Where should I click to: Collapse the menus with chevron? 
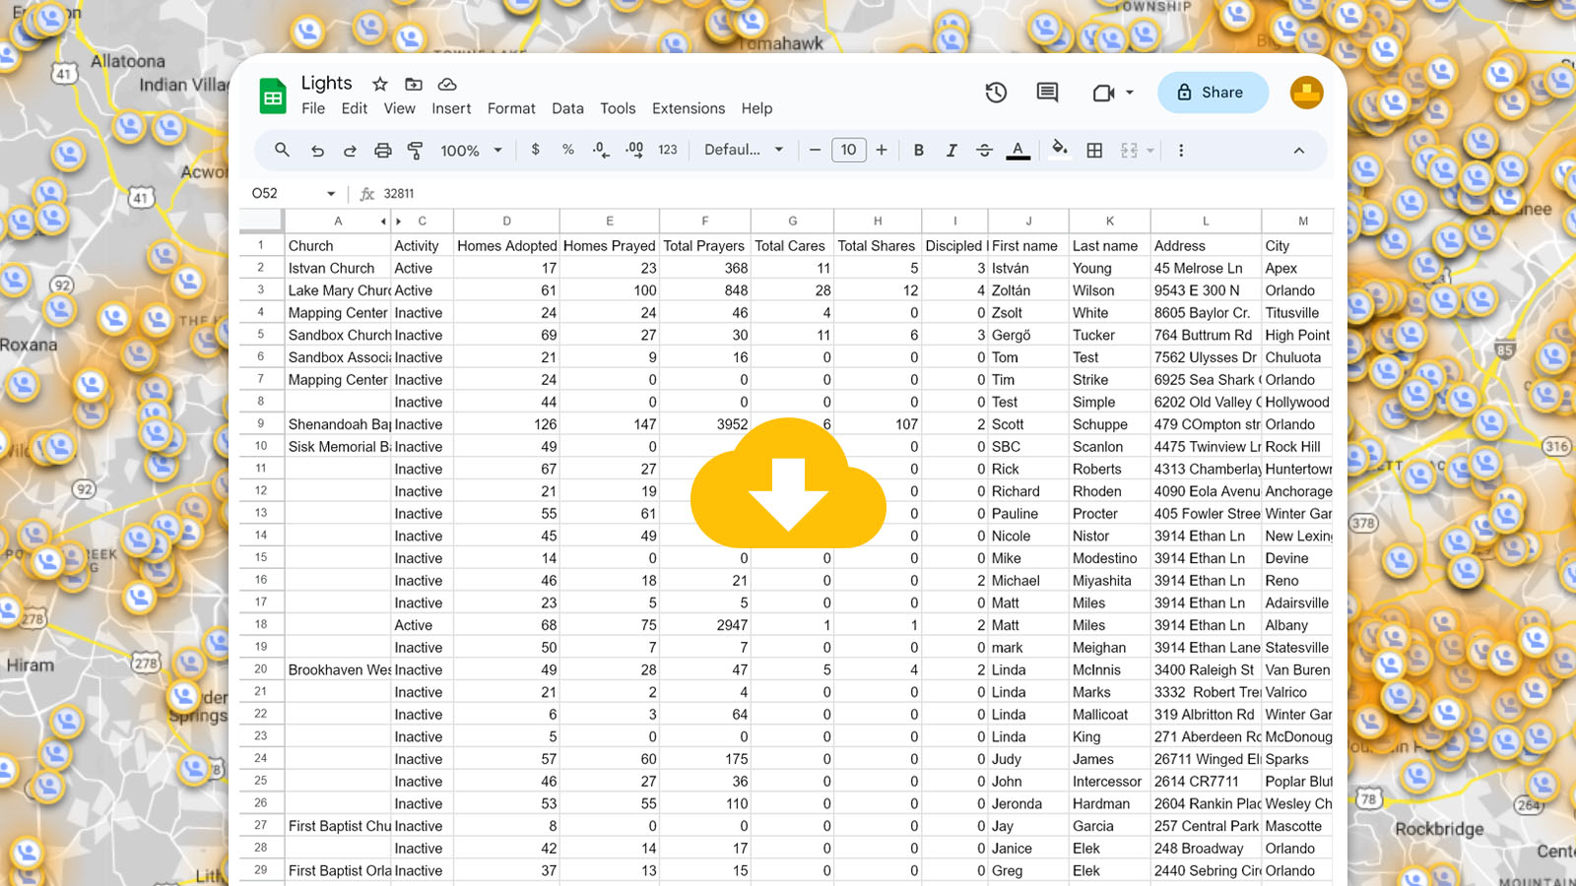[x=1299, y=151]
